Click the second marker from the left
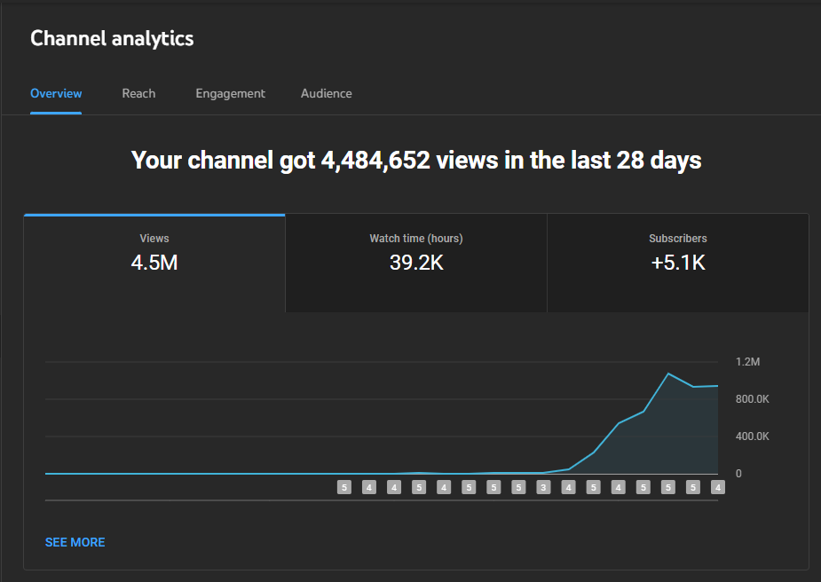The width and height of the screenshot is (821, 582). tap(369, 487)
